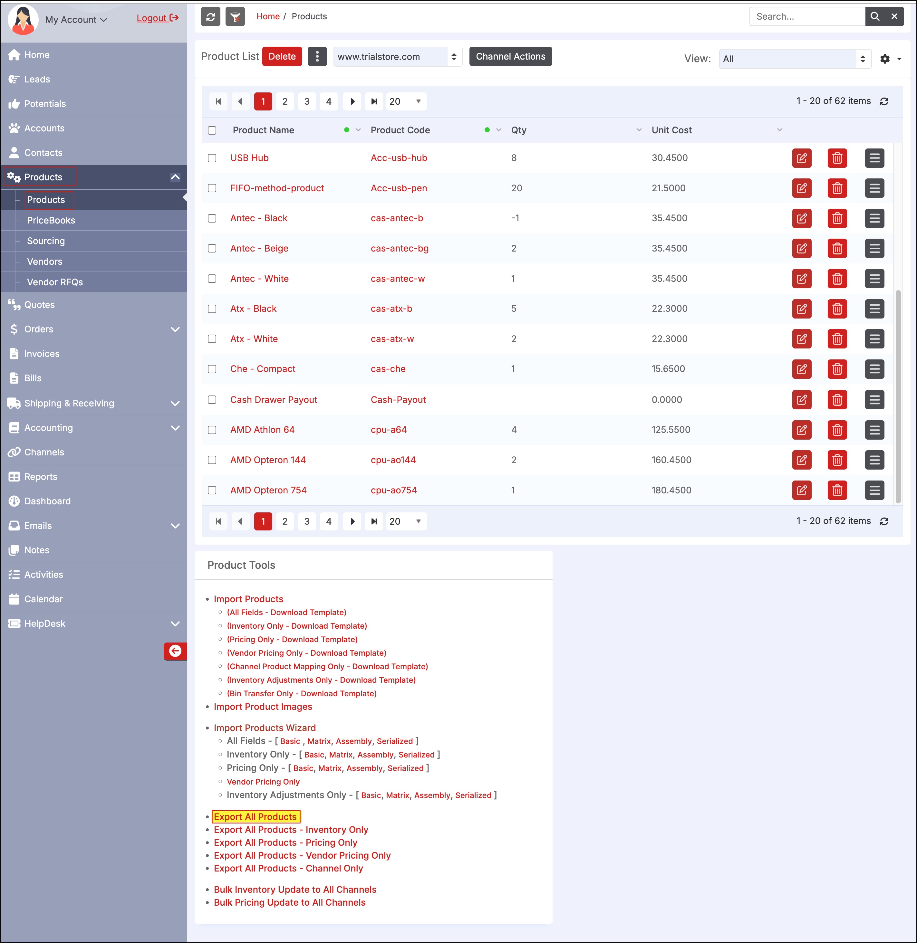Viewport: 917px width, 943px height.
Task: Delete the FIFO-method-product row
Action: [x=837, y=188]
